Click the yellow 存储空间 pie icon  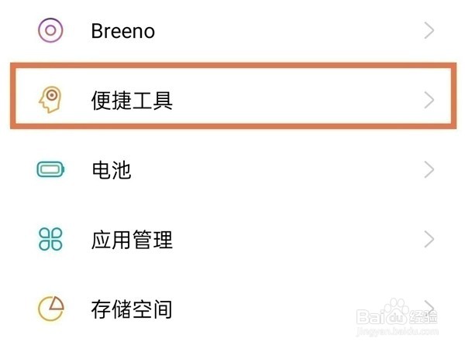[x=50, y=309]
